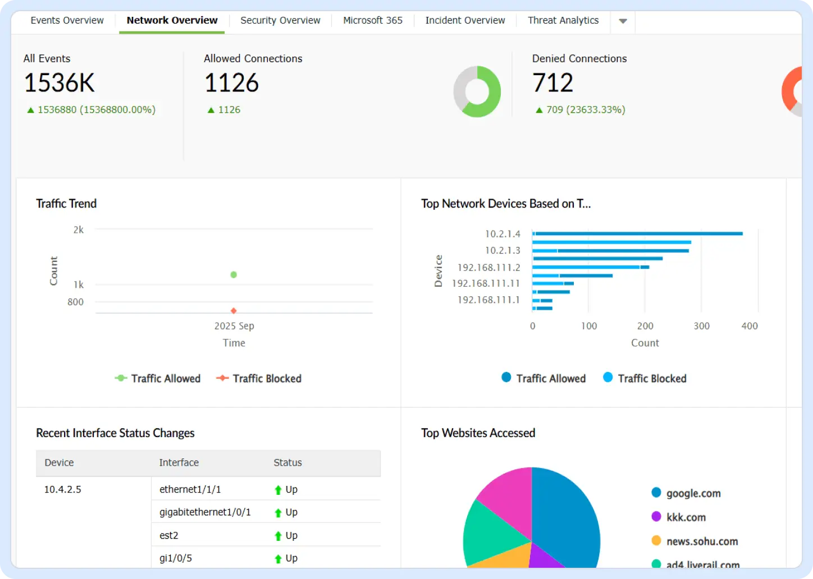Viewport: 813px width, 579px height.
Task: Toggle Traffic Blocked series in Traffic Trend legend
Action: 259,379
